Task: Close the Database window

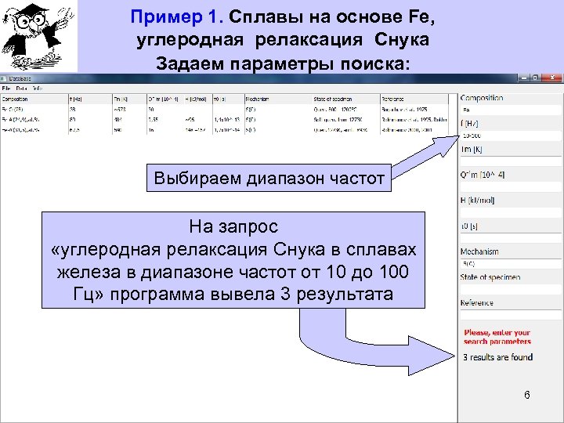Action: pyautogui.click(x=551, y=78)
